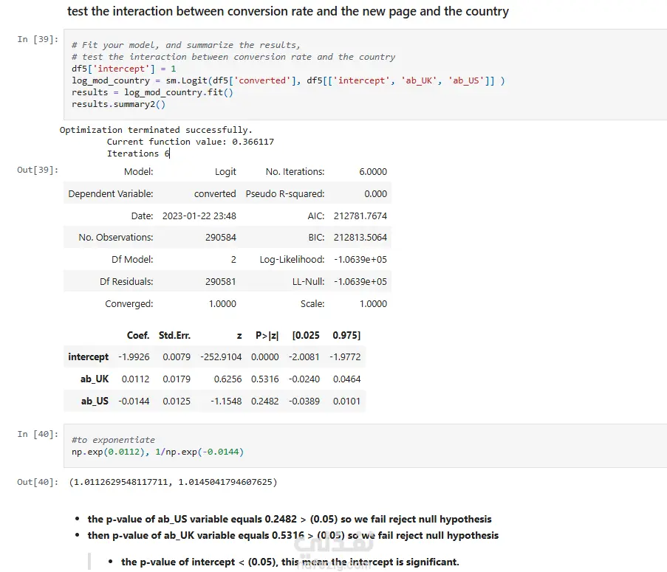Click the Out[39] output prompt
This screenshot has width=667, height=572.
click(x=38, y=170)
